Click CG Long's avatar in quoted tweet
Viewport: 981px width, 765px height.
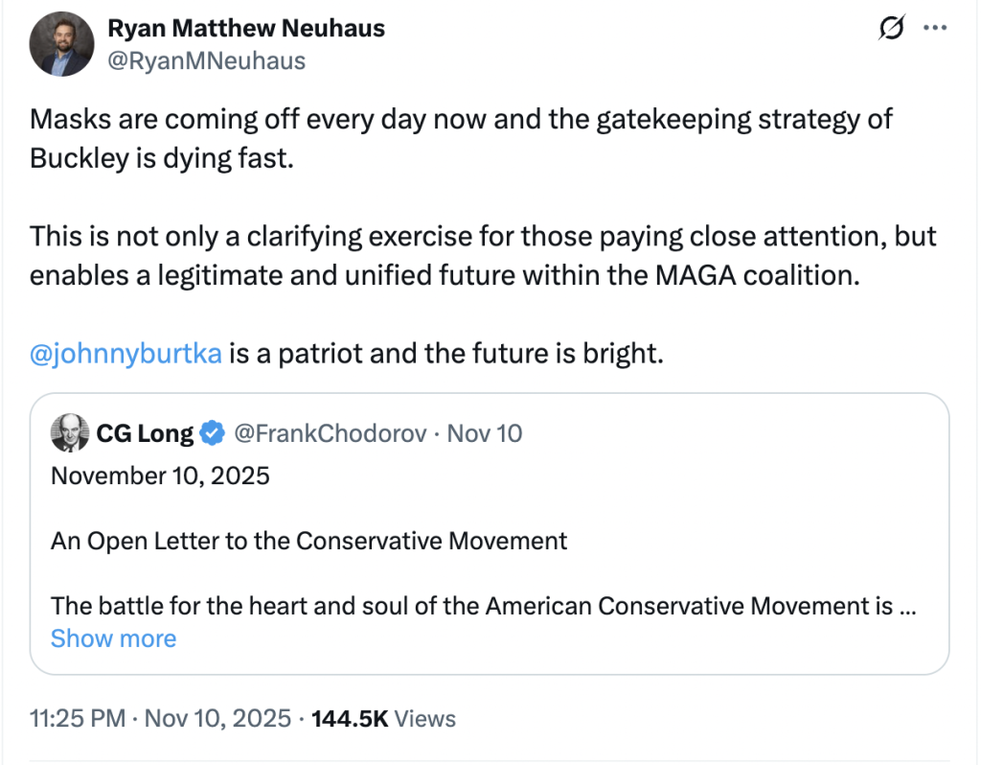click(68, 432)
